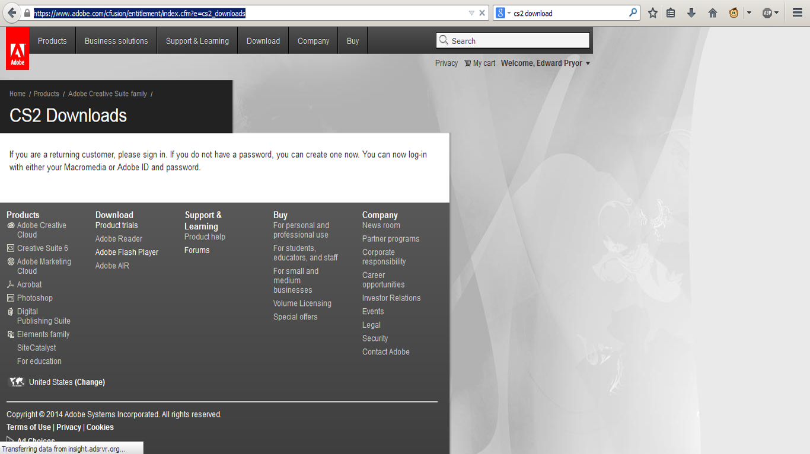Expand the Welcome, Edward Pryor account menu
This screenshot has height=454, width=810.
[x=546, y=63]
